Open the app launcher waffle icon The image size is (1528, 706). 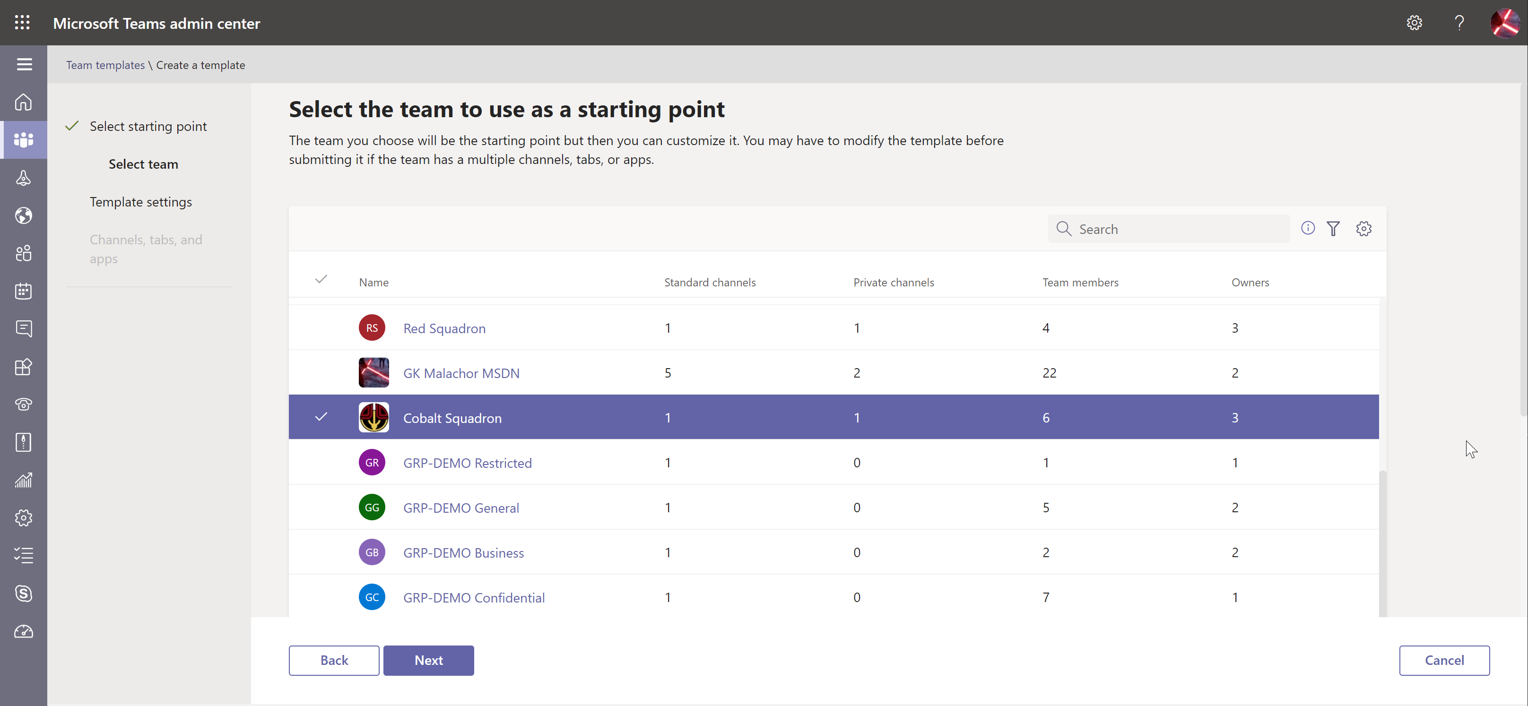pyautogui.click(x=23, y=23)
